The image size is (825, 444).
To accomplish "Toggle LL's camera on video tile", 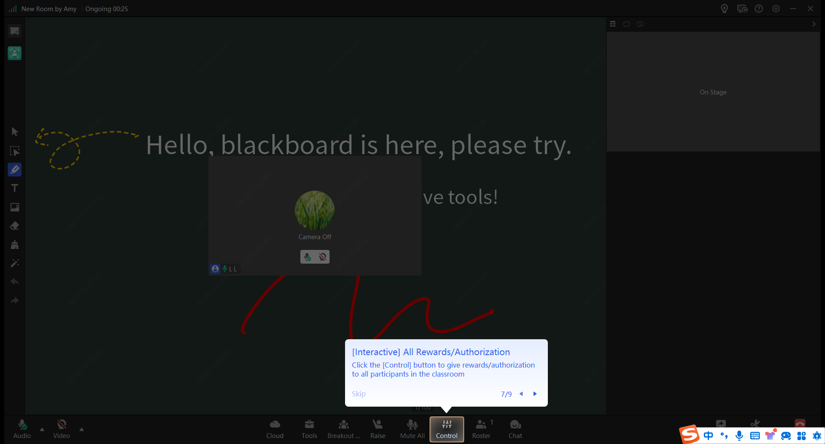I will pos(322,257).
